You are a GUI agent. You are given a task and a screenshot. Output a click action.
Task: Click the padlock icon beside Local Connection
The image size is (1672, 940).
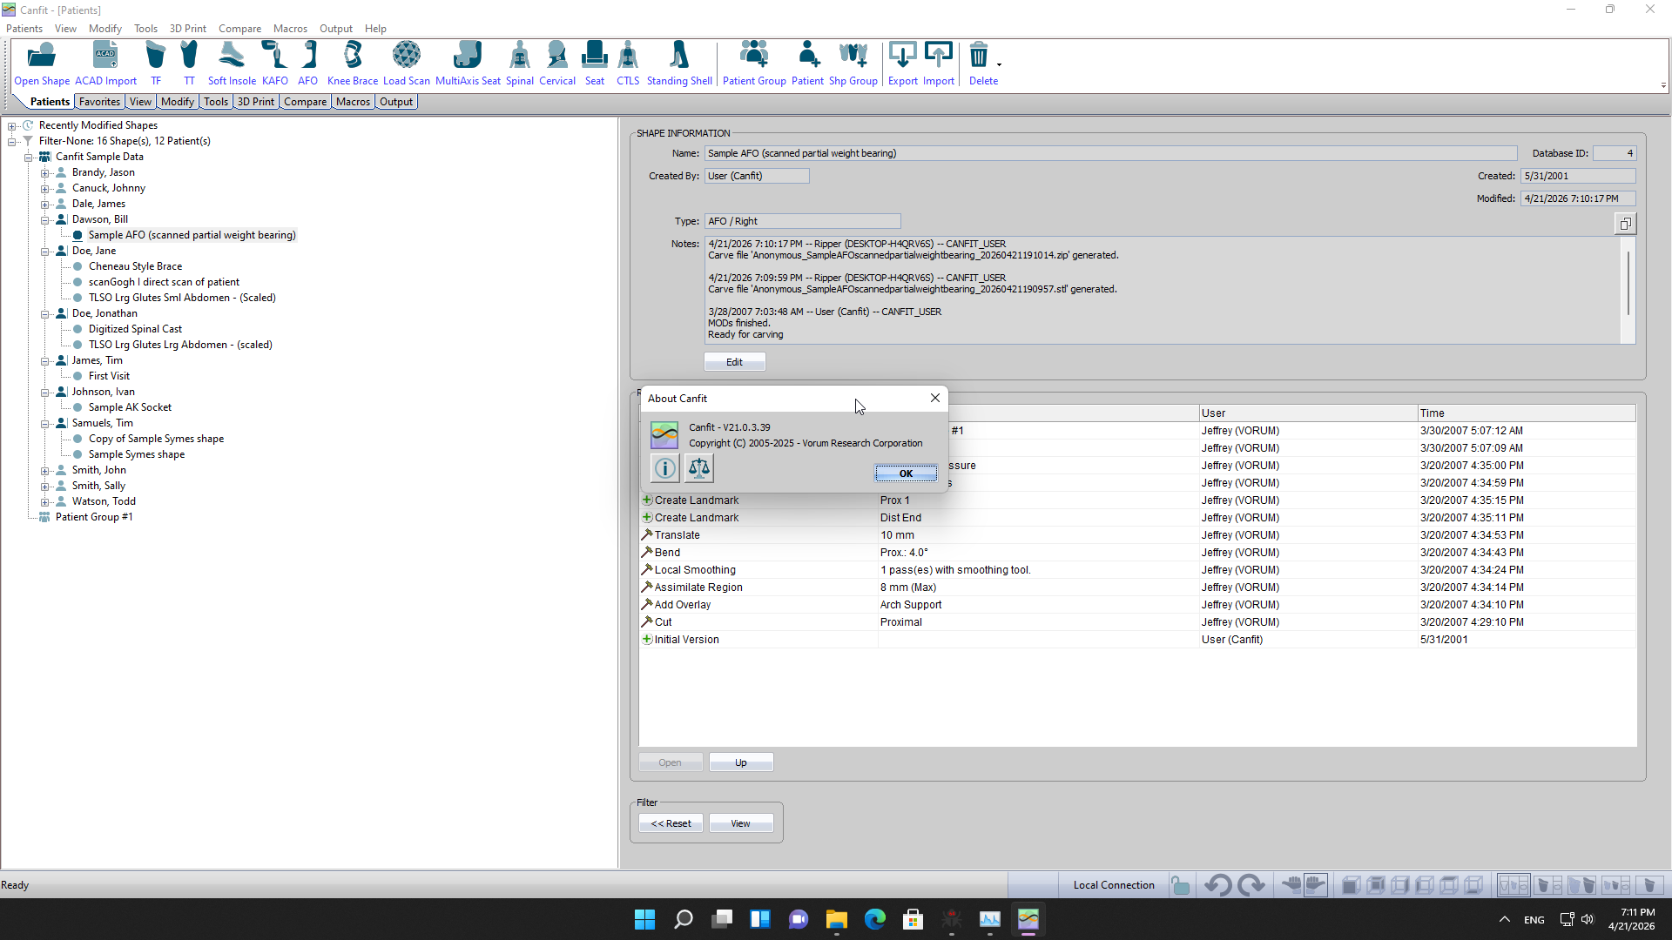1180,885
